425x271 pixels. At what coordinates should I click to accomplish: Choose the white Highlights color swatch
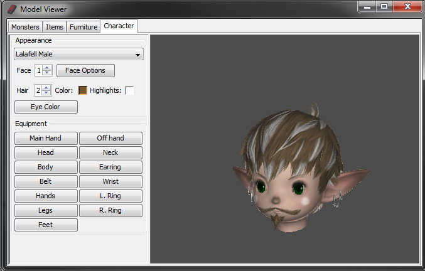coord(129,90)
